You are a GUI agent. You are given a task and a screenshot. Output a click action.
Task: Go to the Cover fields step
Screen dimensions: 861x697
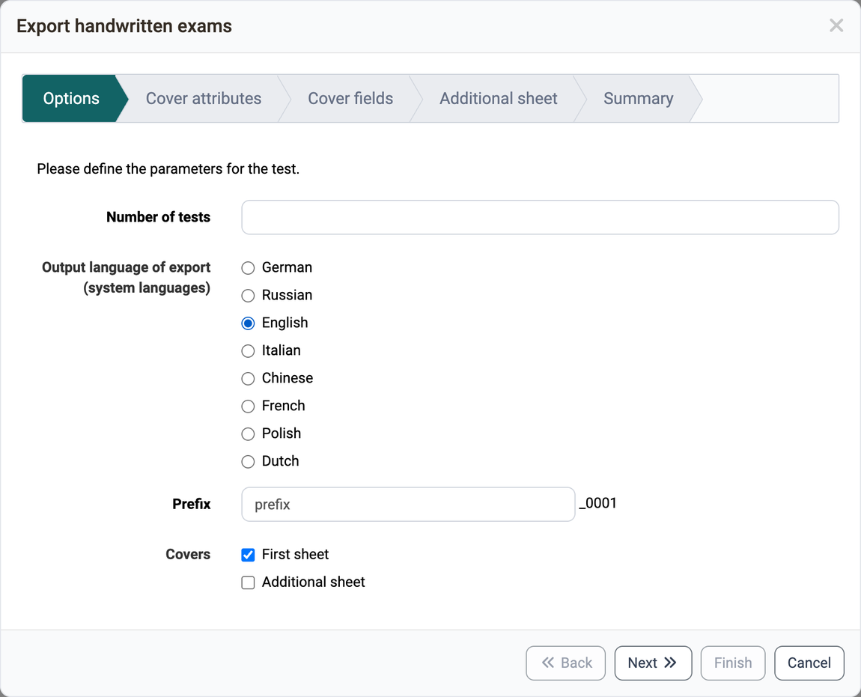[350, 98]
